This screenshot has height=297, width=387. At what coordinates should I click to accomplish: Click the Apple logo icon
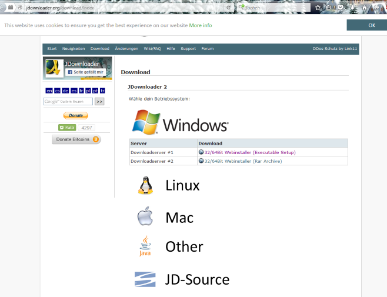(x=145, y=216)
